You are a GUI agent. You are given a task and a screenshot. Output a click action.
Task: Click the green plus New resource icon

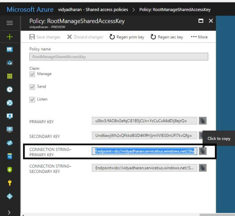click(10, 37)
